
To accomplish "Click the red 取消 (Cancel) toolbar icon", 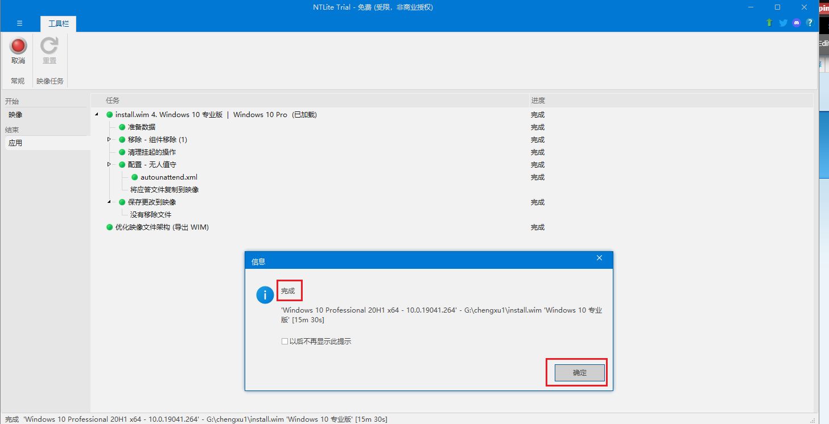I will pyautogui.click(x=18, y=47).
